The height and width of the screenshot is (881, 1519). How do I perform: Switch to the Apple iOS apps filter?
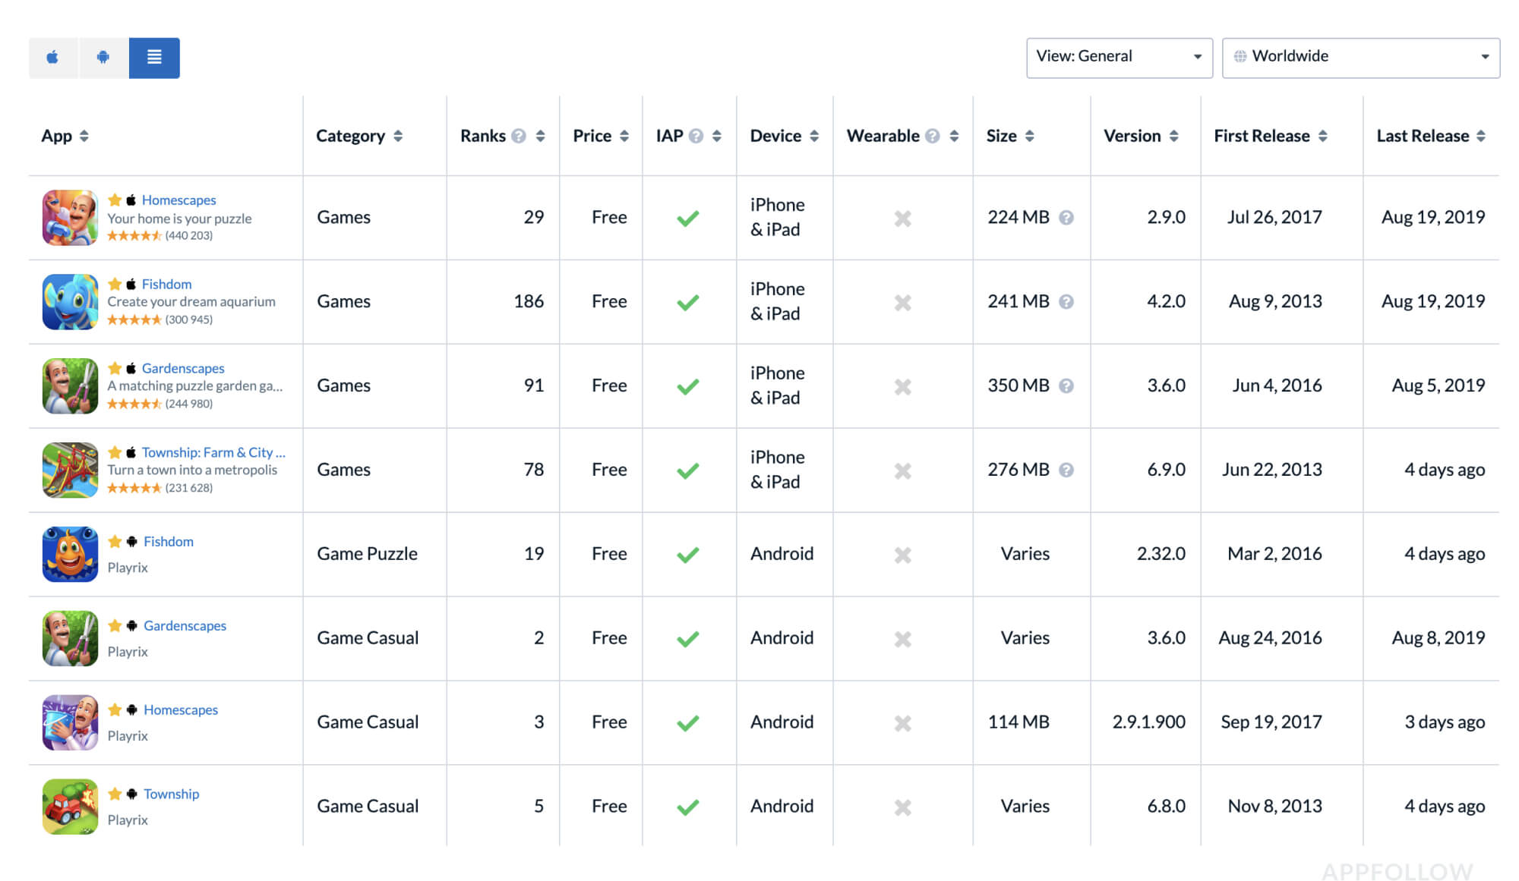(x=53, y=58)
